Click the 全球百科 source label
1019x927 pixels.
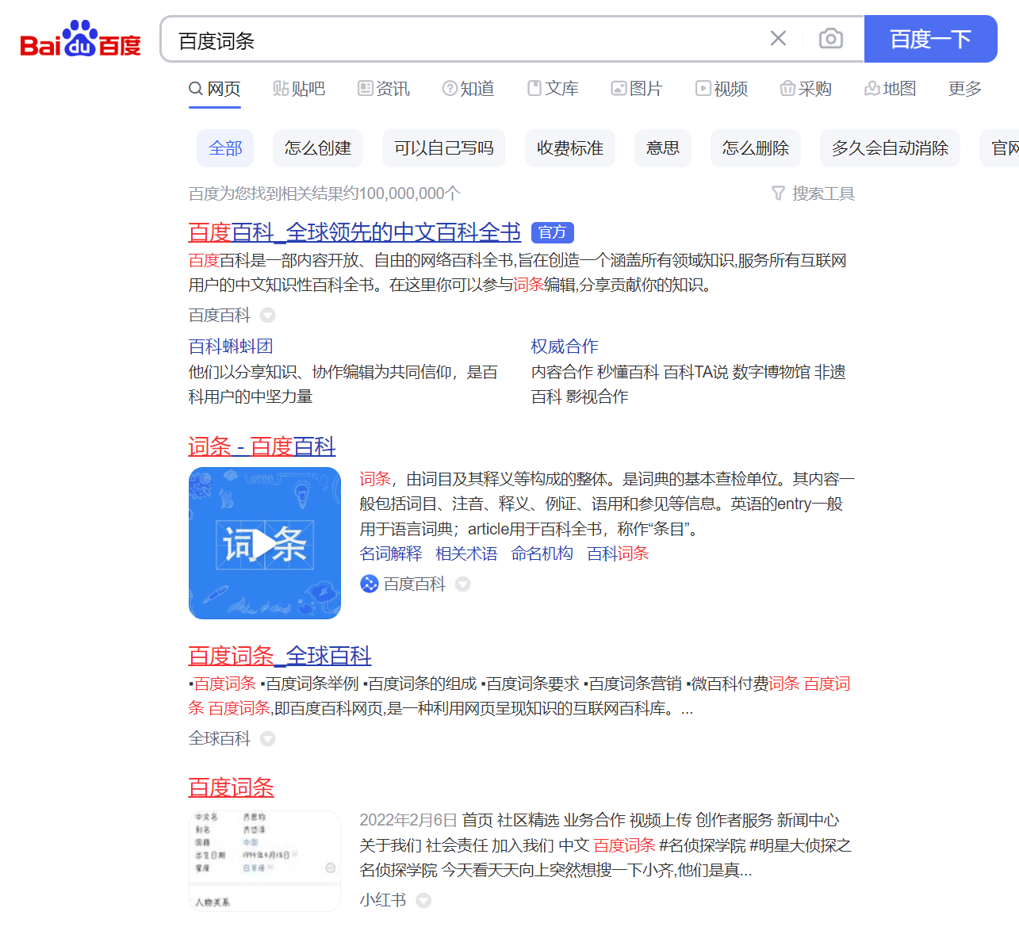220,738
